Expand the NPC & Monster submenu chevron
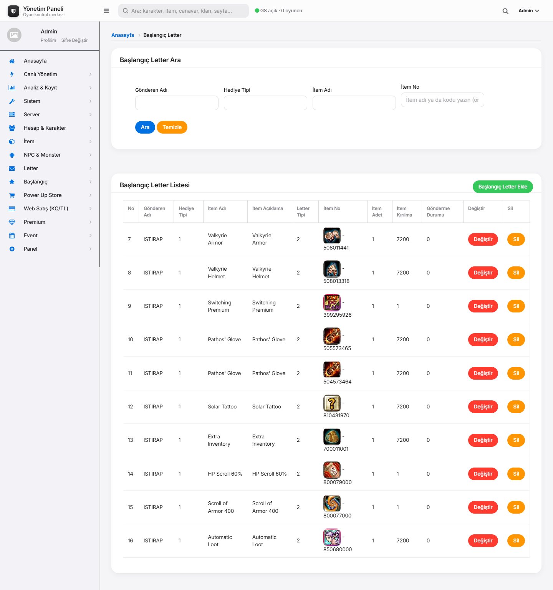The image size is (553, 590). [x=91, y=155]
